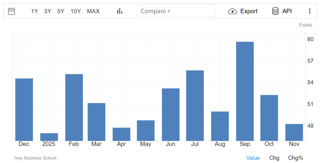Switch chart to Chg view
321x163 pixels.
(x=274, y=158)
